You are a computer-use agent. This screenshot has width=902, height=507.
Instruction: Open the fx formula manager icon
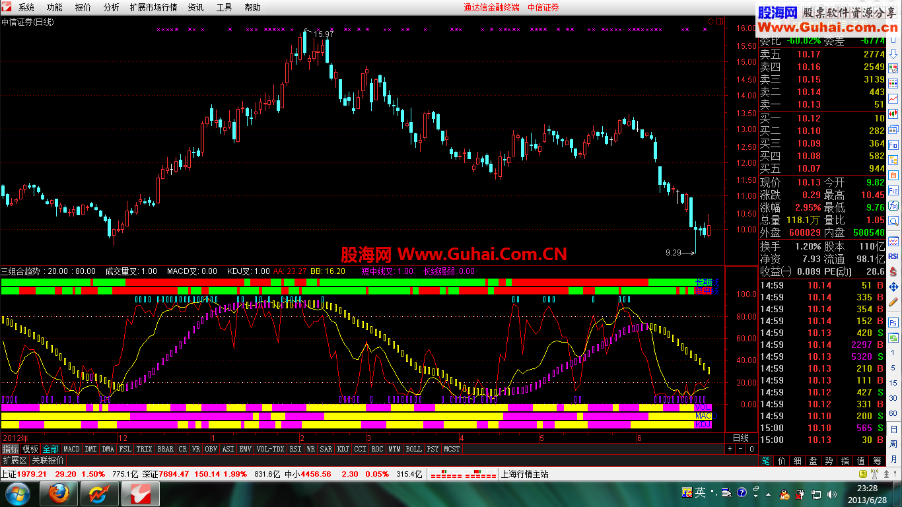893,205
